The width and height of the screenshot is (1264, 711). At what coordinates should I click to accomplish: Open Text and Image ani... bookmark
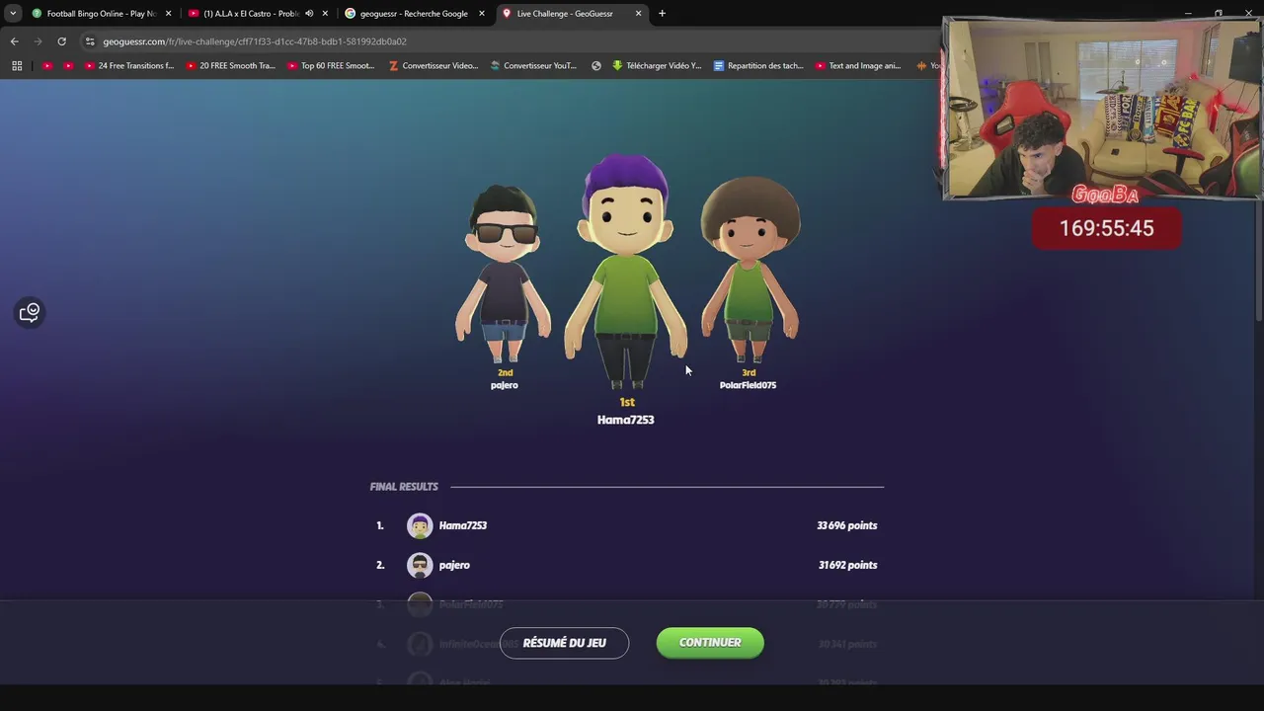(x=858, y=66)
